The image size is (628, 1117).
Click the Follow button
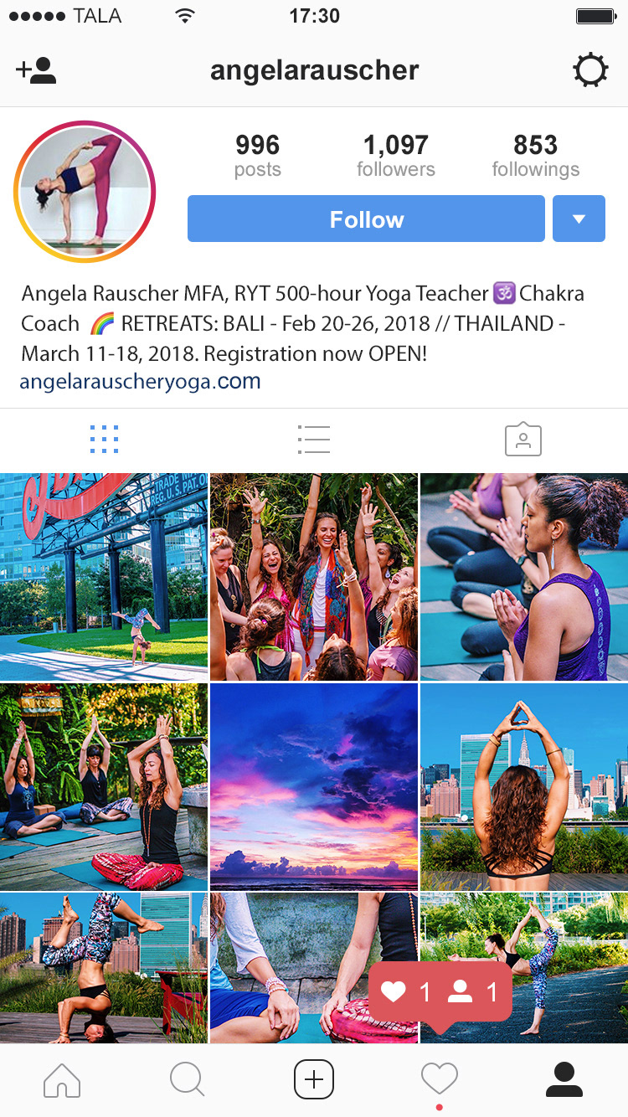tap(366, 219)
